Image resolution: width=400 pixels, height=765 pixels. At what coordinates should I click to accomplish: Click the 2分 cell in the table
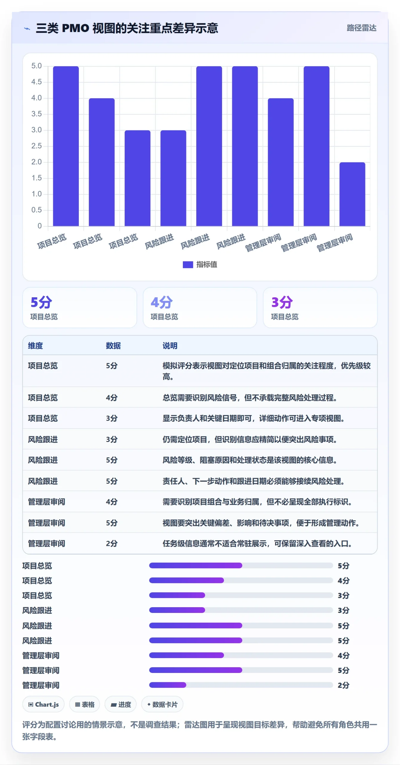pos(112,544)
